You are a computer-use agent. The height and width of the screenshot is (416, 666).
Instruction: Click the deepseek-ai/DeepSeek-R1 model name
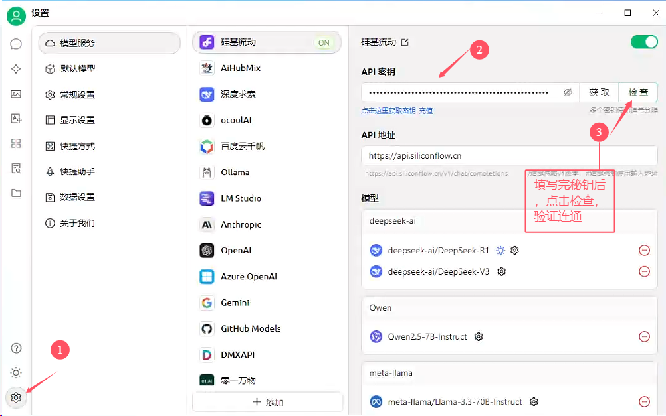(x=438, y=251)
